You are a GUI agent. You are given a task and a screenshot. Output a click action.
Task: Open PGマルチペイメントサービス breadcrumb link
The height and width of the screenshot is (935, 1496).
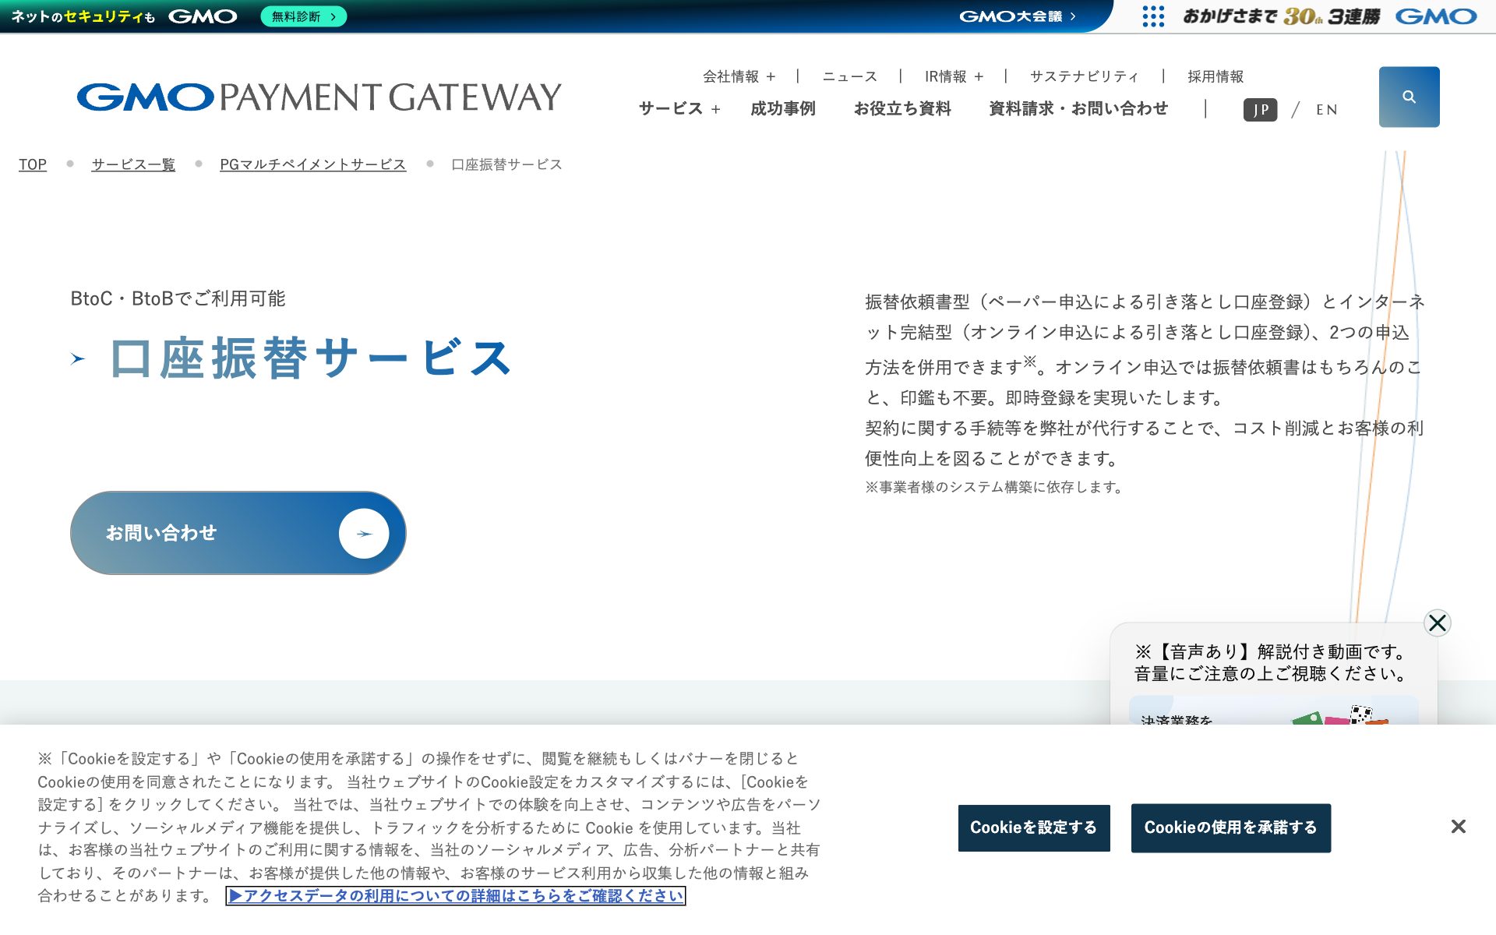pos(312,164)
